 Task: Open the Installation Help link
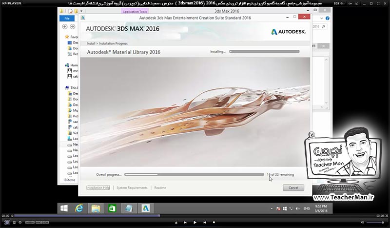click(98, 187)
